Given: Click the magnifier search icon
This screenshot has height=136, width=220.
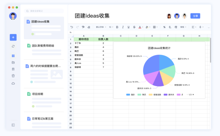Looking at the screenshot, I should pyautogui.click(x=27, y=11).
